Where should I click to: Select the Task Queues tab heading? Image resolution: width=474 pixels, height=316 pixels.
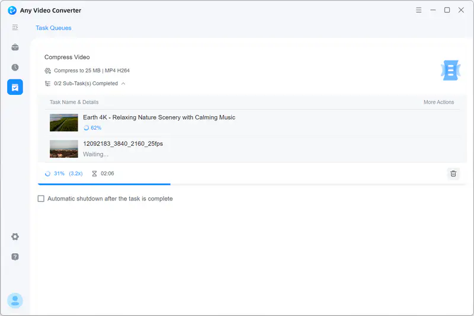point(53,28)
